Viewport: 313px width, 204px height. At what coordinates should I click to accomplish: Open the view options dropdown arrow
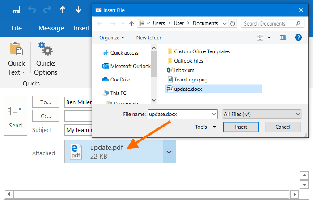click(x=269, y=38)
